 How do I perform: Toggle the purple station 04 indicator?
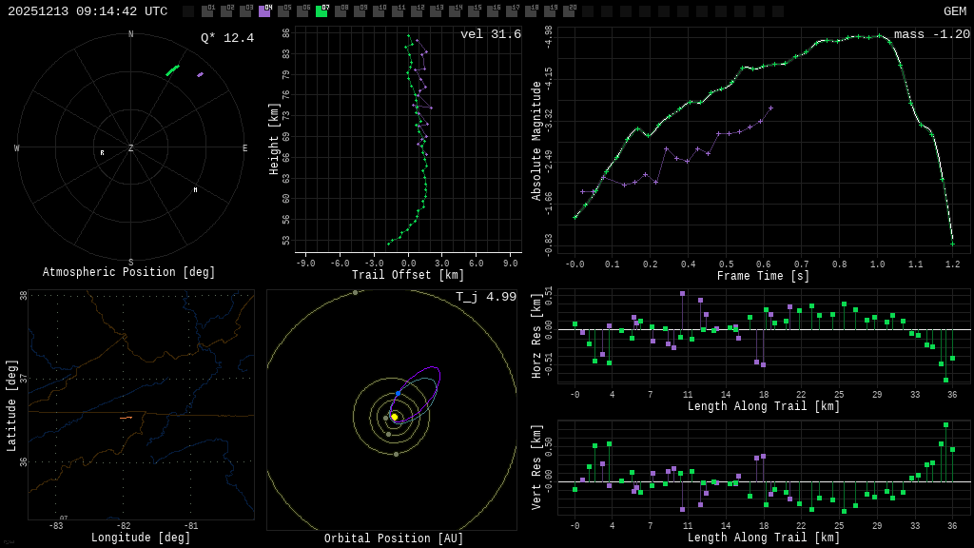point(264,11)
